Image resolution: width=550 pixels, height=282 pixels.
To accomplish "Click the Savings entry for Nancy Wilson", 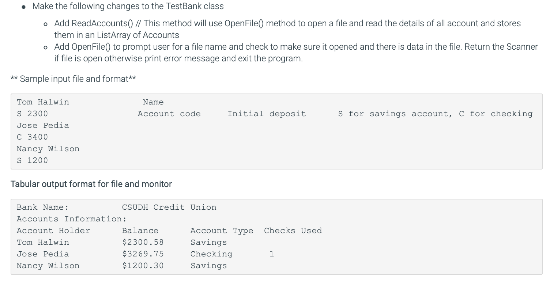I will tap(208, 266).
